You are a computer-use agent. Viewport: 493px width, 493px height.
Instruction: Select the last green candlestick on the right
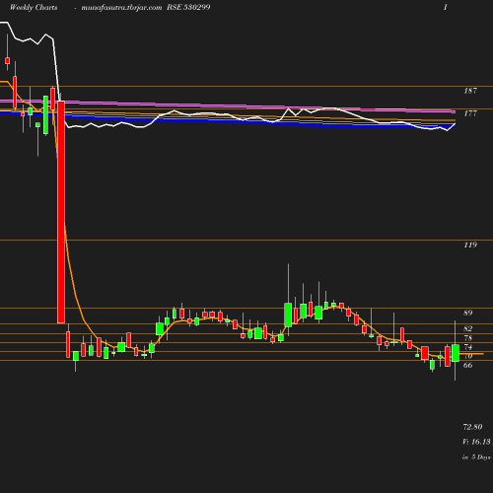click(x=456, y=353)
